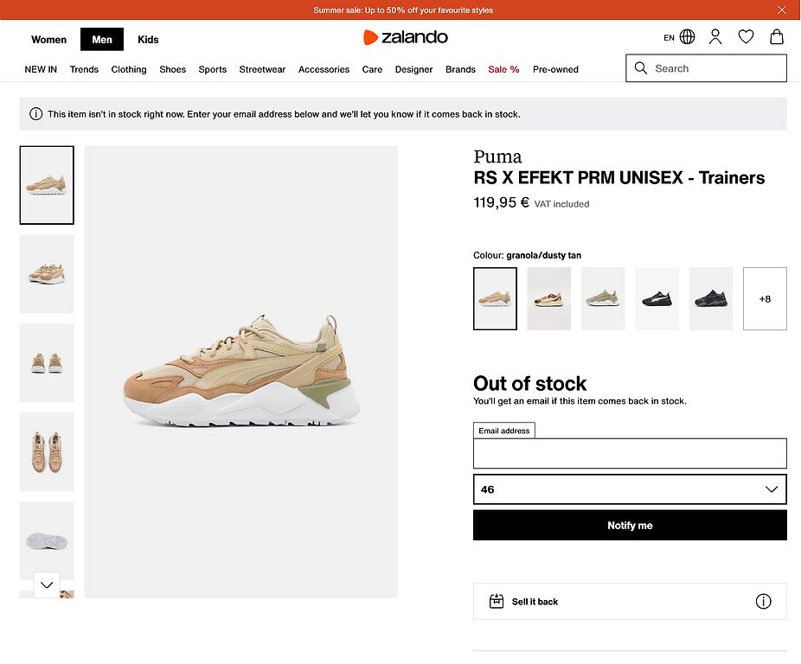
Task: Click the Zalando logo
Action: (405, 37)
